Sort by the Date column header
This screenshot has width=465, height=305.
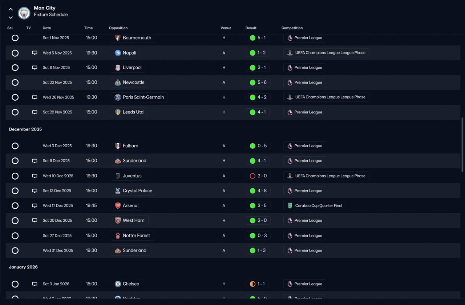[x=47, y=28]
